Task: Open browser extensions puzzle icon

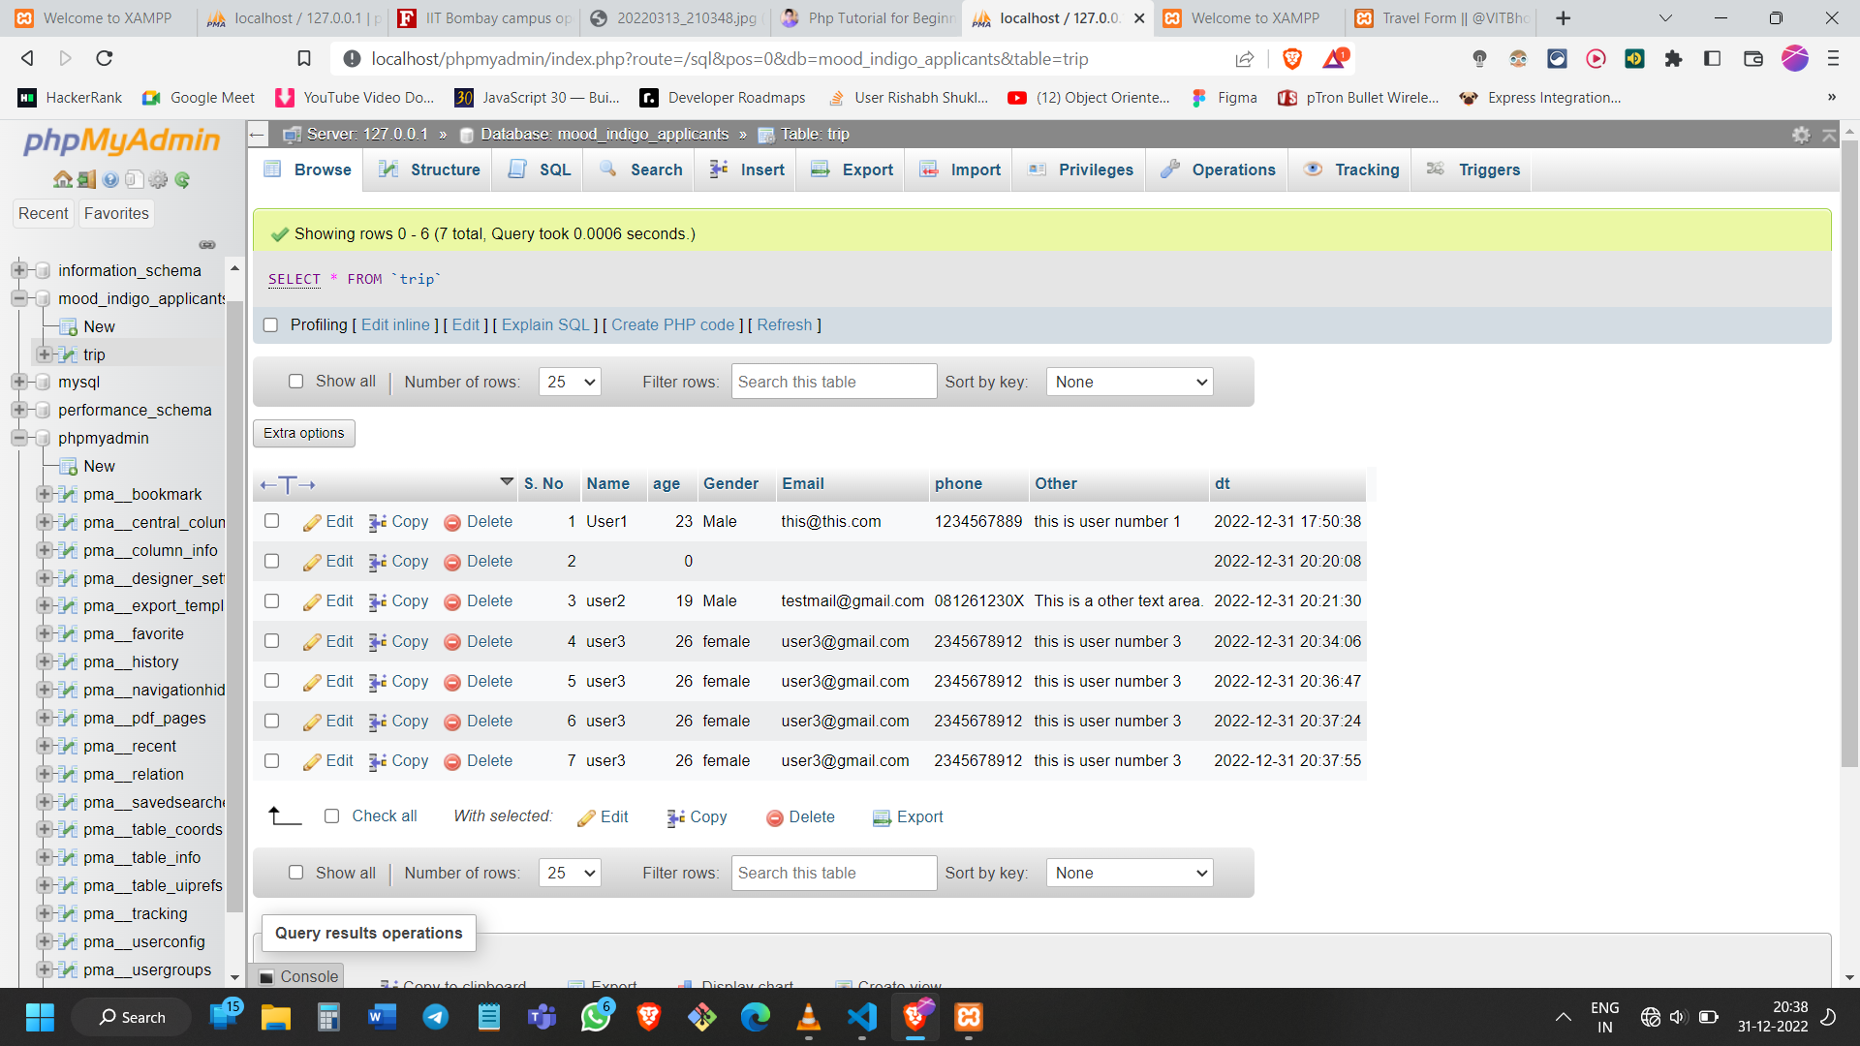Action: coord(1673,59)
